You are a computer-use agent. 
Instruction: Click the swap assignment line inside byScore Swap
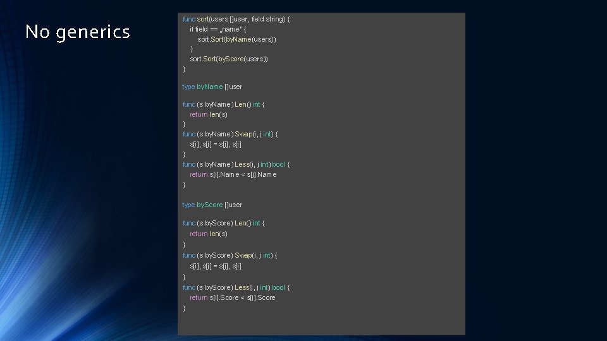click(x=216, y=266)
